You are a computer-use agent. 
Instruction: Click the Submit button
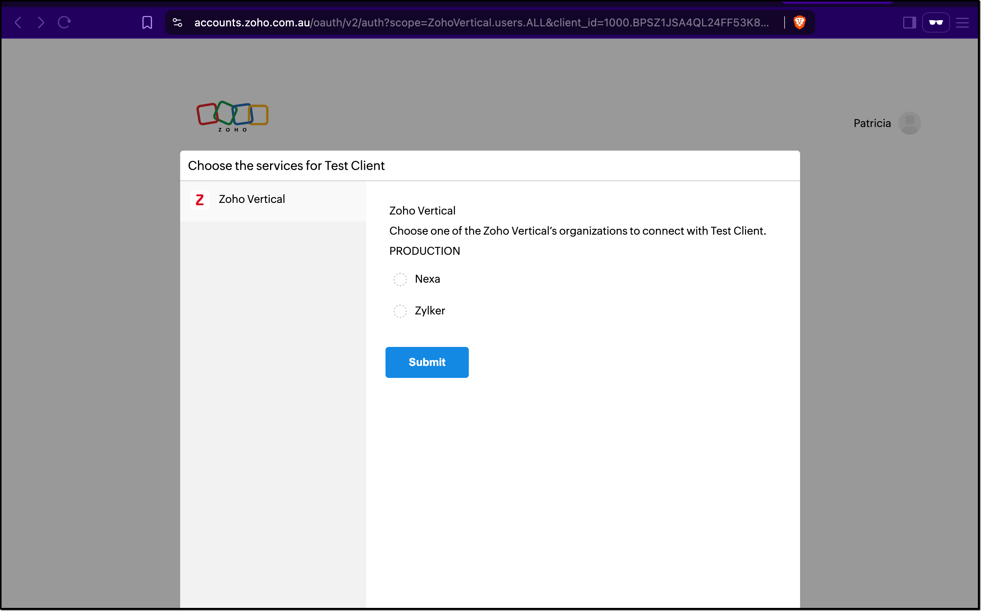click(427, 362)
